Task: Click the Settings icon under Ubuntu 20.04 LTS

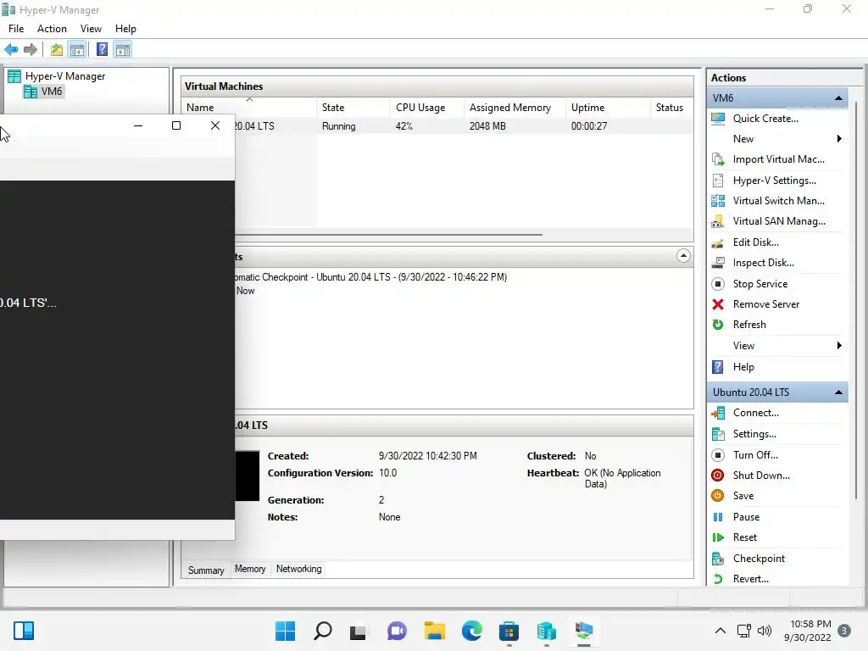Action: point(718,434)
